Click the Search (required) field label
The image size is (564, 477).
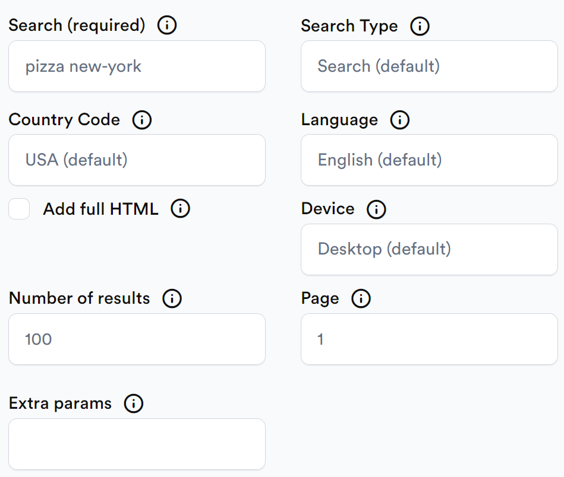[77, 25]
